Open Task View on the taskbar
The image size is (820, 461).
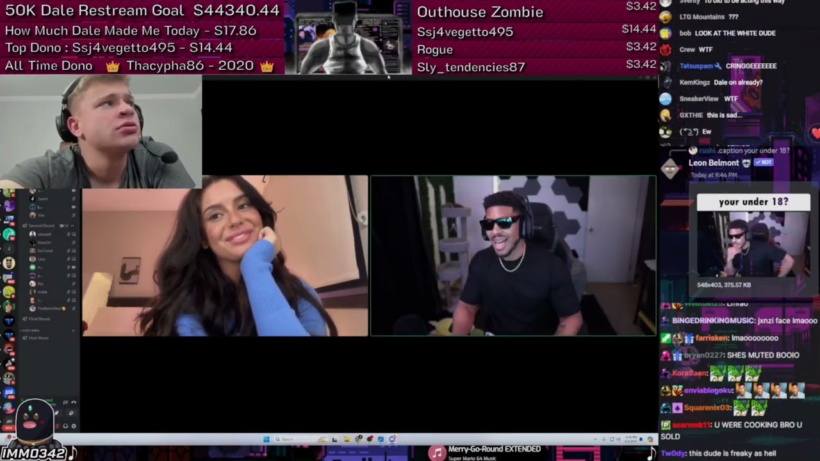(334, 439)
